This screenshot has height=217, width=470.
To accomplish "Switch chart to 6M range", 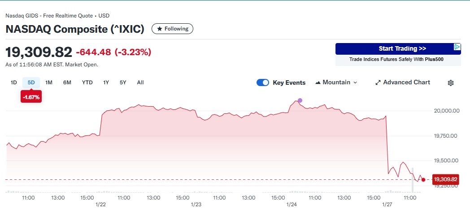I will [67, 82].
